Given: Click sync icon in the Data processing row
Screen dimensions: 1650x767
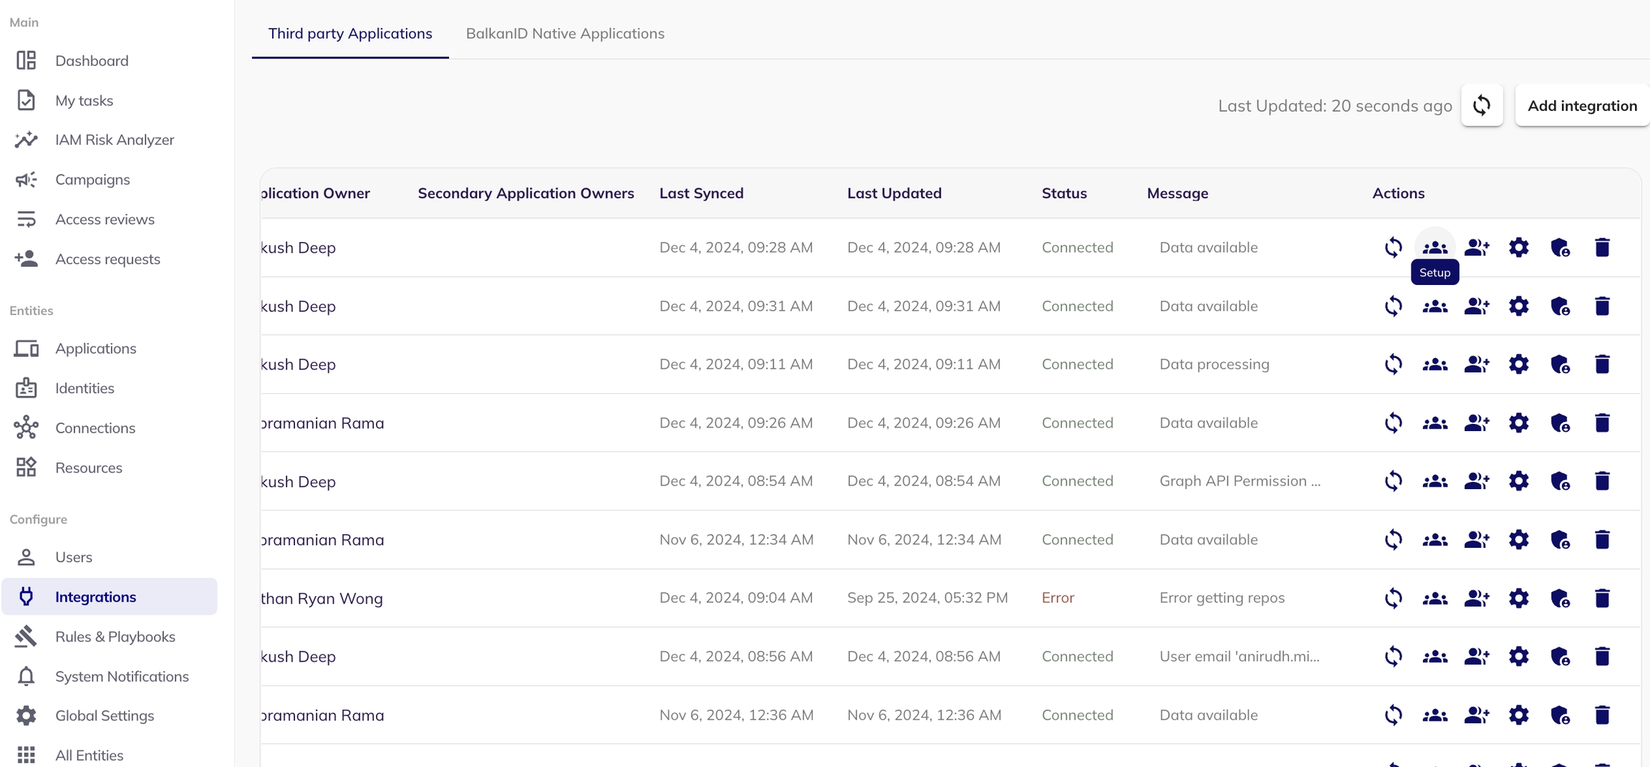Looking at the screenshot, I should click(1393, 365).
